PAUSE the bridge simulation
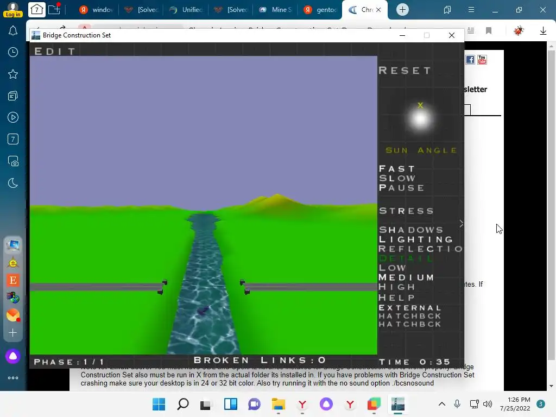Screen dimensions: 556x417 tap(401, 187)
